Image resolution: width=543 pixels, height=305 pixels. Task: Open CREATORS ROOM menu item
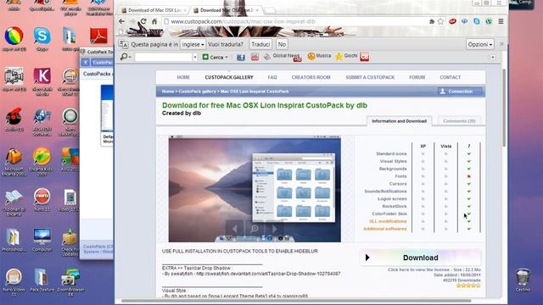311,77
